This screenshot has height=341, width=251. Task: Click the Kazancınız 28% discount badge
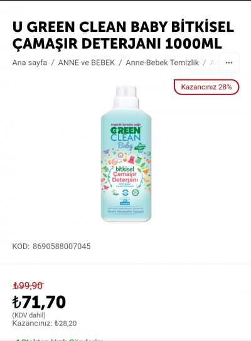(x=206, y=87)
